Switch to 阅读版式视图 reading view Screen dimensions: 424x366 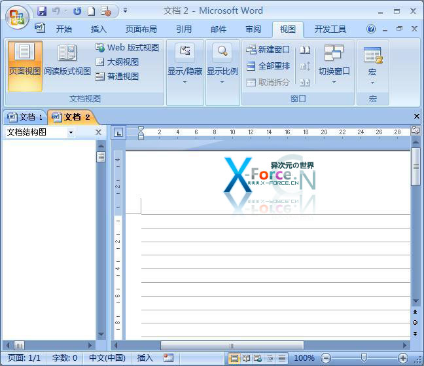point(67,60)
